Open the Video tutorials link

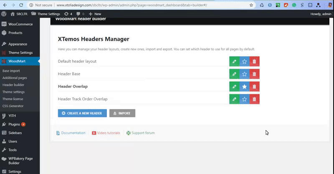(x=106, y=133)
